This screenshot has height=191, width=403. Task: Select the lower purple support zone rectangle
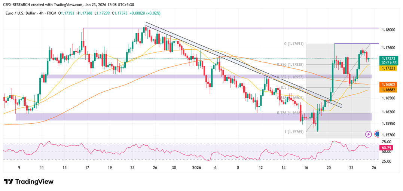coord(193,117)
